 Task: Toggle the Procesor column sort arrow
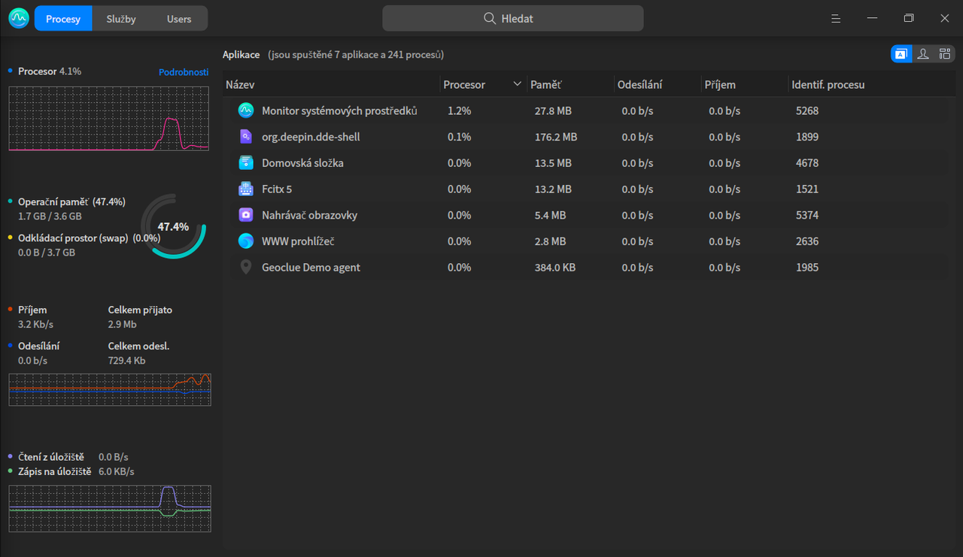(x=517, y=84)
